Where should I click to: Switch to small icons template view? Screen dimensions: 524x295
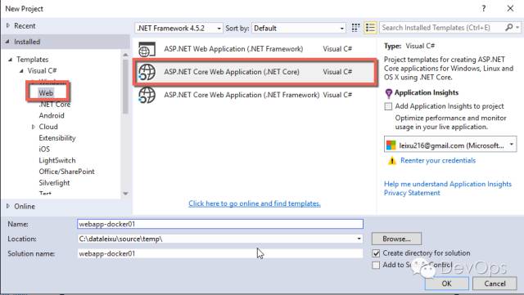[x=355, y=28]
